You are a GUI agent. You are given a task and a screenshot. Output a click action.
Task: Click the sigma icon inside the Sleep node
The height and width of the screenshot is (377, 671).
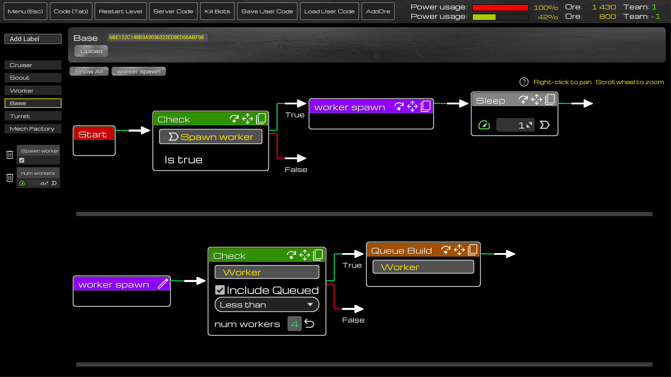pos(544,125)
